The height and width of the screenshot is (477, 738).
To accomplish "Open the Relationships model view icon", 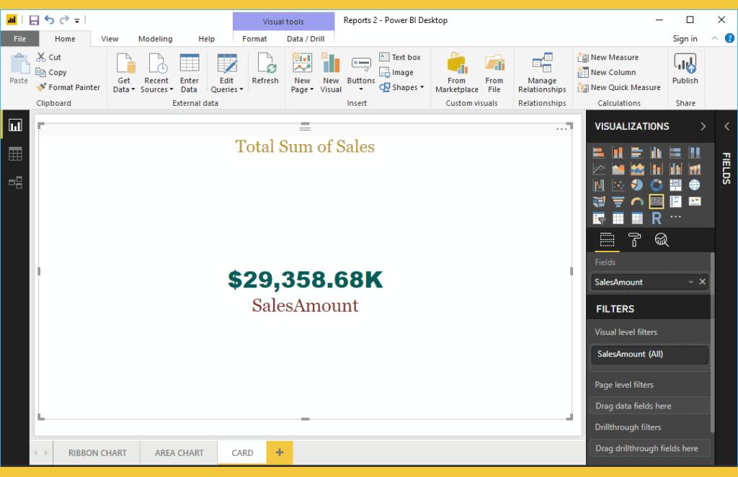I will click(x=15, y=183).
